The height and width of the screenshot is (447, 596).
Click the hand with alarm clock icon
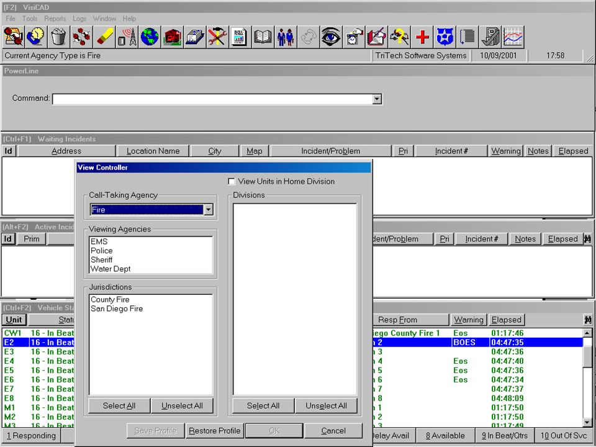(x=353, y=37)
